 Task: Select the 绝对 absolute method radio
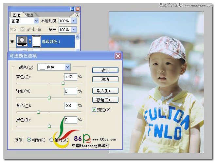click(x=51, y=140)
